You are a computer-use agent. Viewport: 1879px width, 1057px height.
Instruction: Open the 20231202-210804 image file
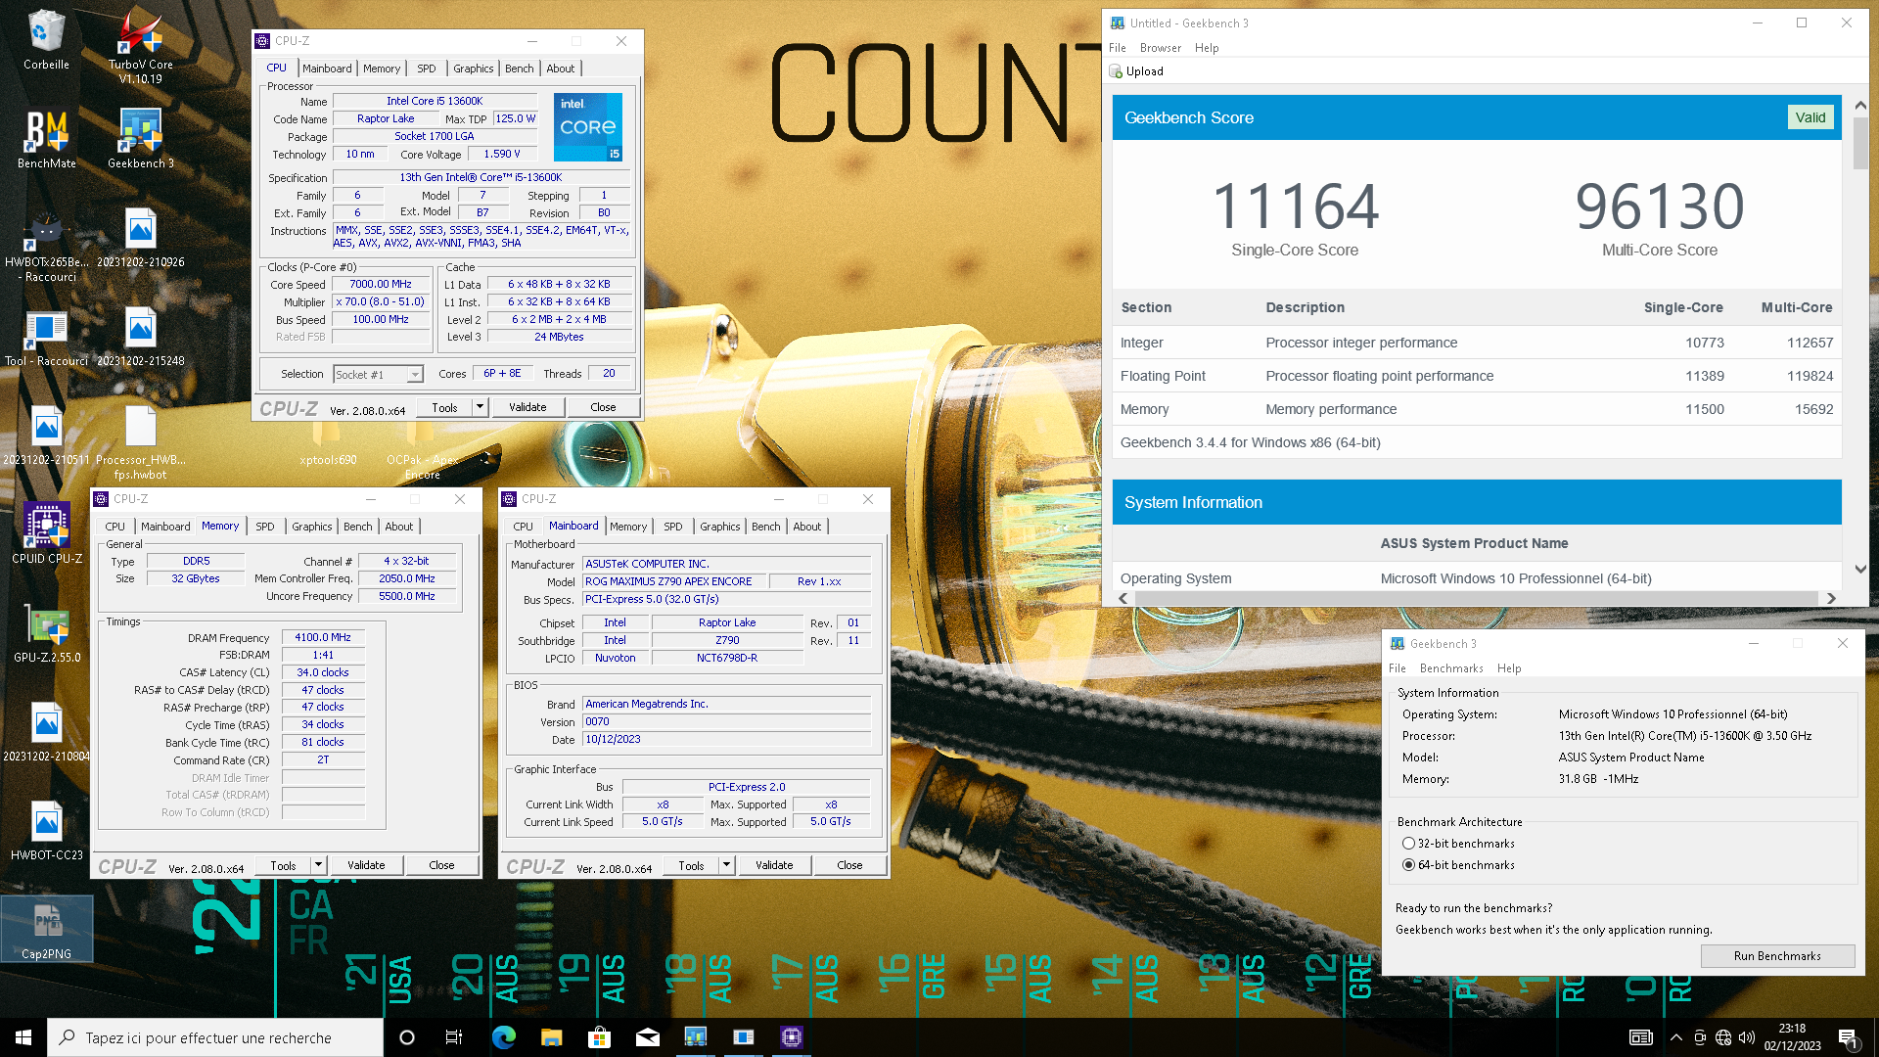[46, 731]
